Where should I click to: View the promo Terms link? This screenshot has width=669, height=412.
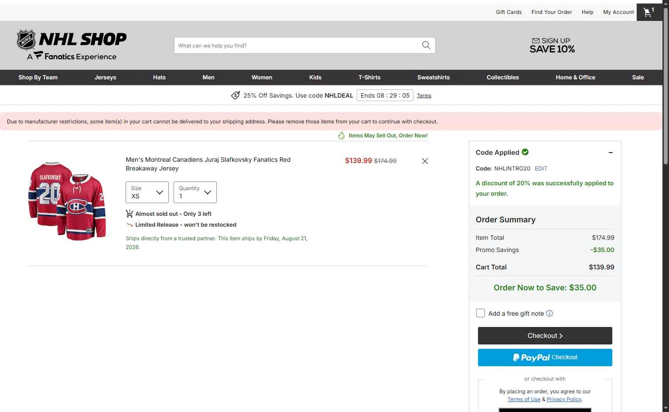tap(424, 95)
